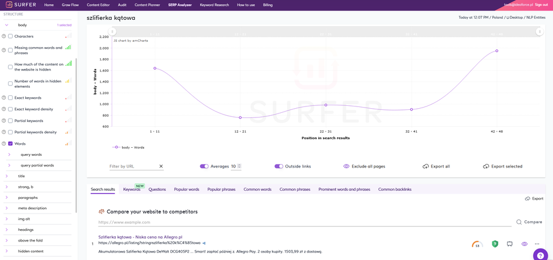Open the three-dots menu for Allegro result
The height and width of the screenshot is (260, 553).
tap(537, 244)
